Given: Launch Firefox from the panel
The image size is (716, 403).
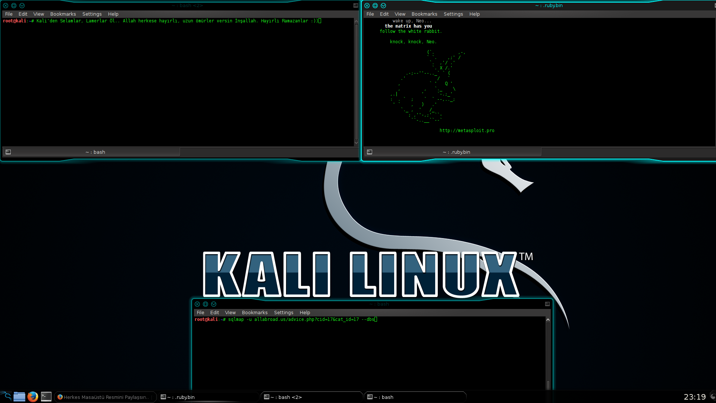Looking at the screenshot, I should pos(33,397).
